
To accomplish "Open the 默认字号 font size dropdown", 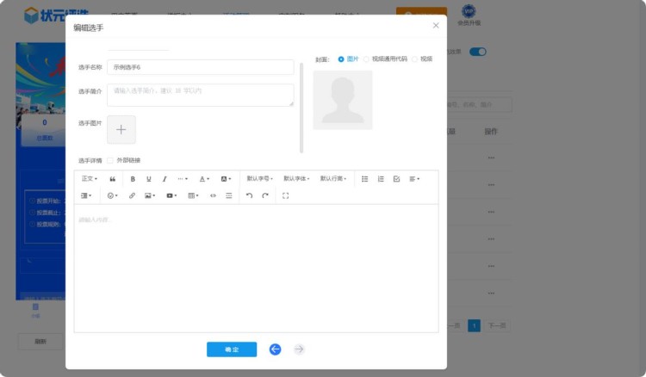I will click(259, 179).
